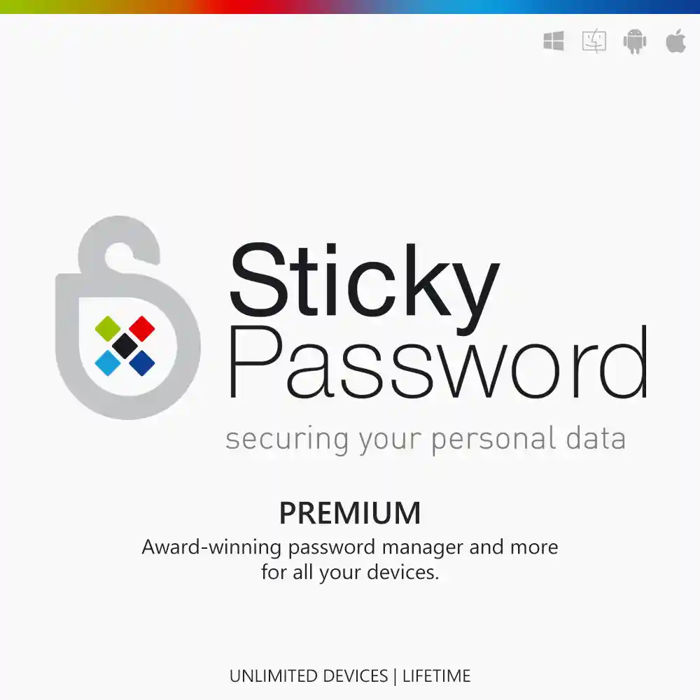Click the dark blue diamond
The width and height of the screenshot is (700, 700).
coord(142,363)
